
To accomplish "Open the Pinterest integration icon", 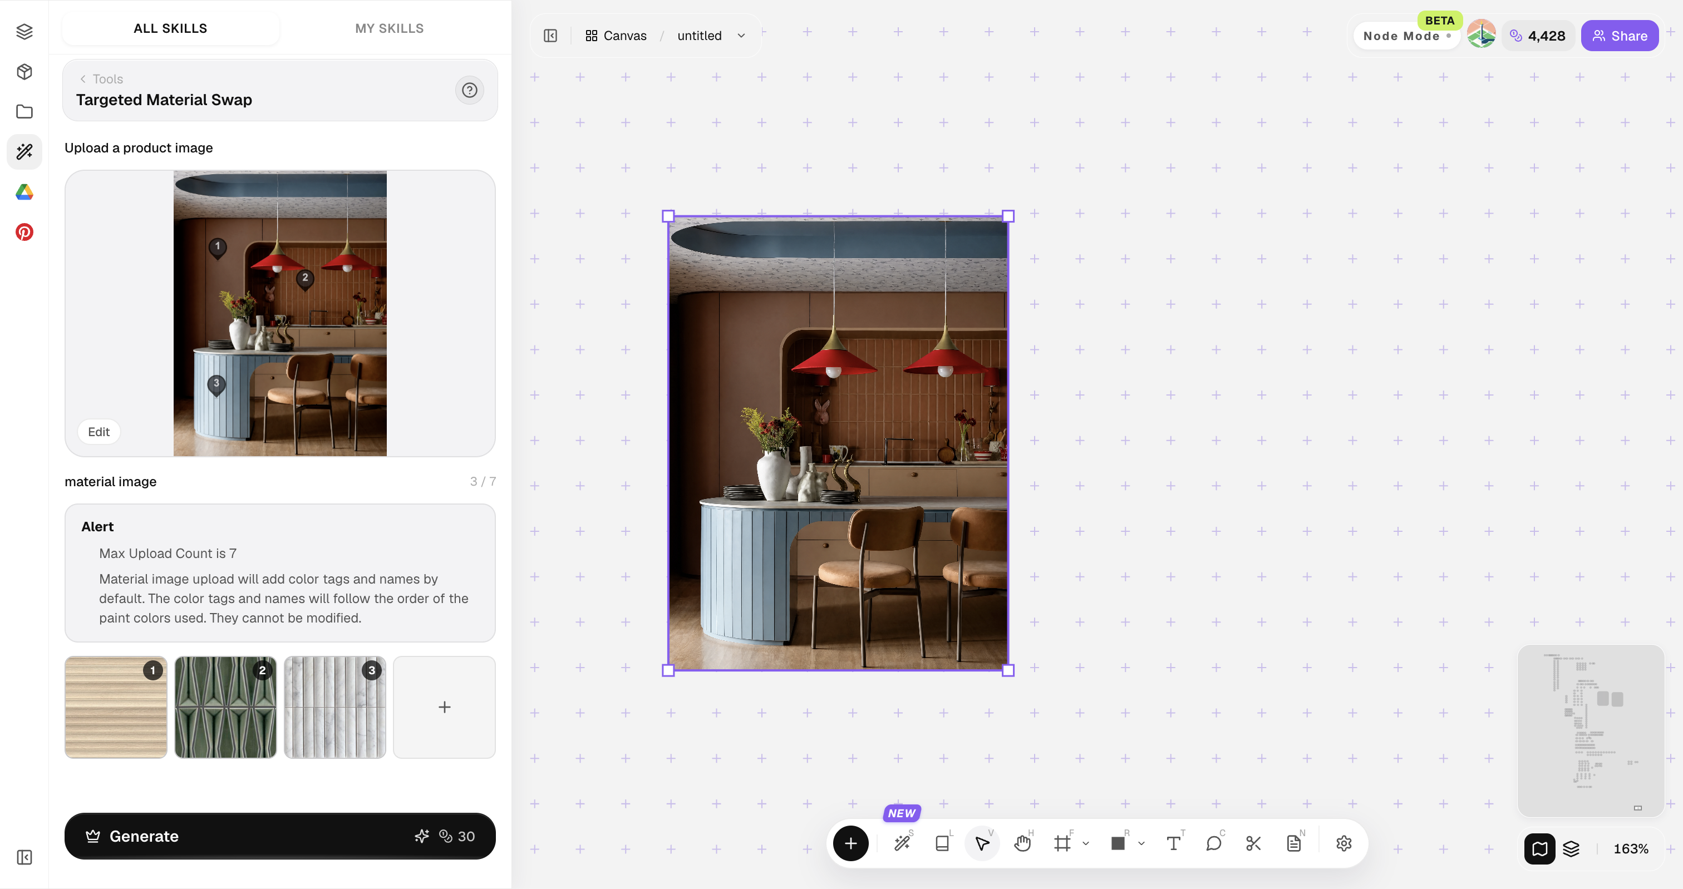I will (24, 232).
